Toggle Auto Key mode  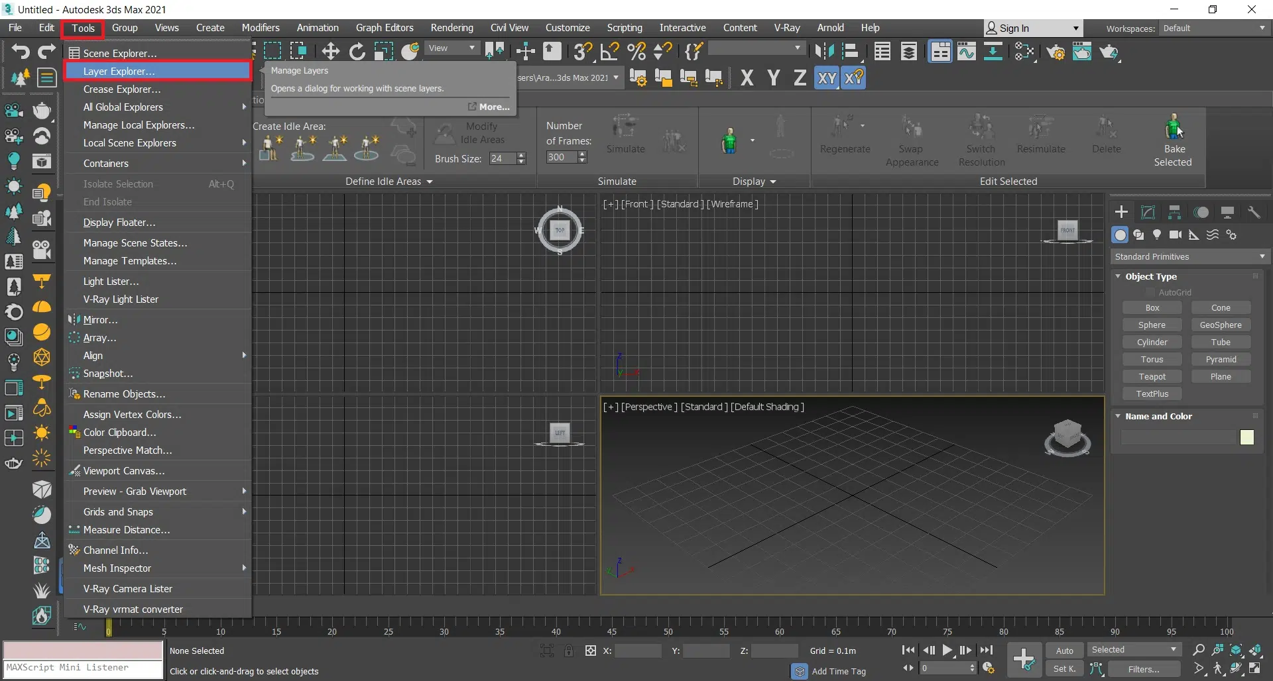[1064, 651]
